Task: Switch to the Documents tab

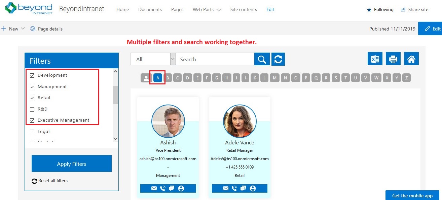Action: [x=150, y=9]
